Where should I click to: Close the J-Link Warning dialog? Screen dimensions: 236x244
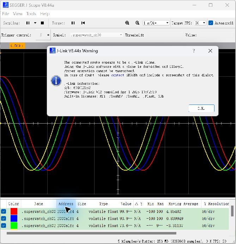pyautogui.click(x=210, y=51)
